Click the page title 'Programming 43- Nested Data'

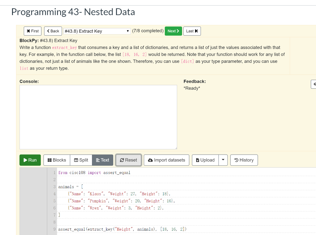point(73,12)
